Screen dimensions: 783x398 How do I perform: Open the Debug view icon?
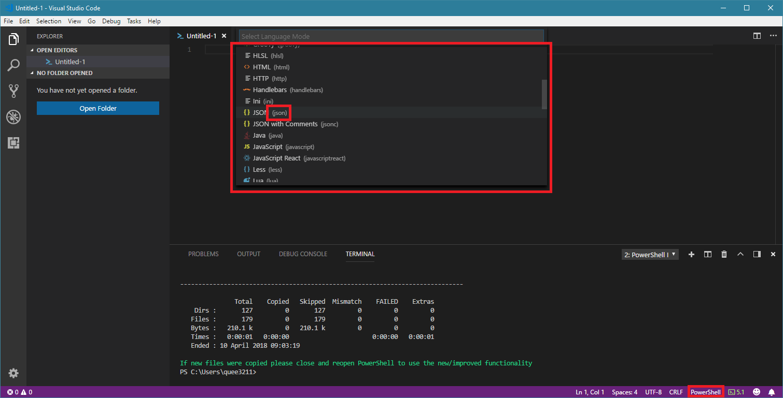pos(13,117)
